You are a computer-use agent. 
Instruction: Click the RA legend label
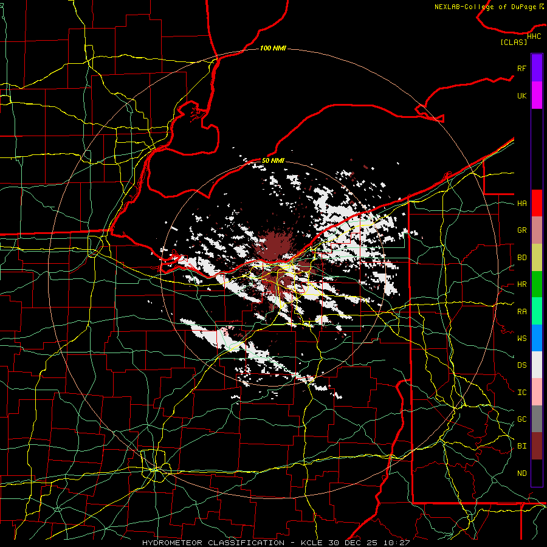point(521,312)
